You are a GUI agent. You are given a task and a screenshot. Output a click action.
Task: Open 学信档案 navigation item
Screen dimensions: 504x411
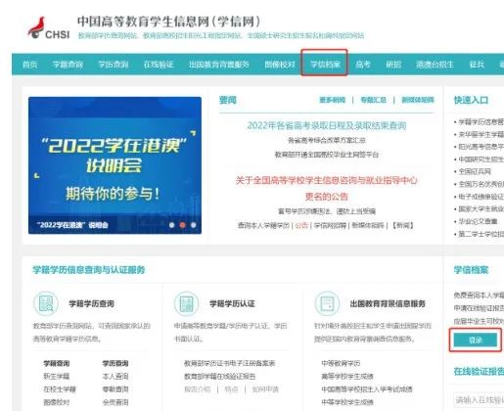click(x=325, y=65)
